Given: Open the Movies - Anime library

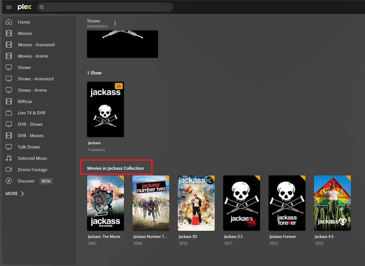Looking at the screenshot, I should tap(33, 56).
